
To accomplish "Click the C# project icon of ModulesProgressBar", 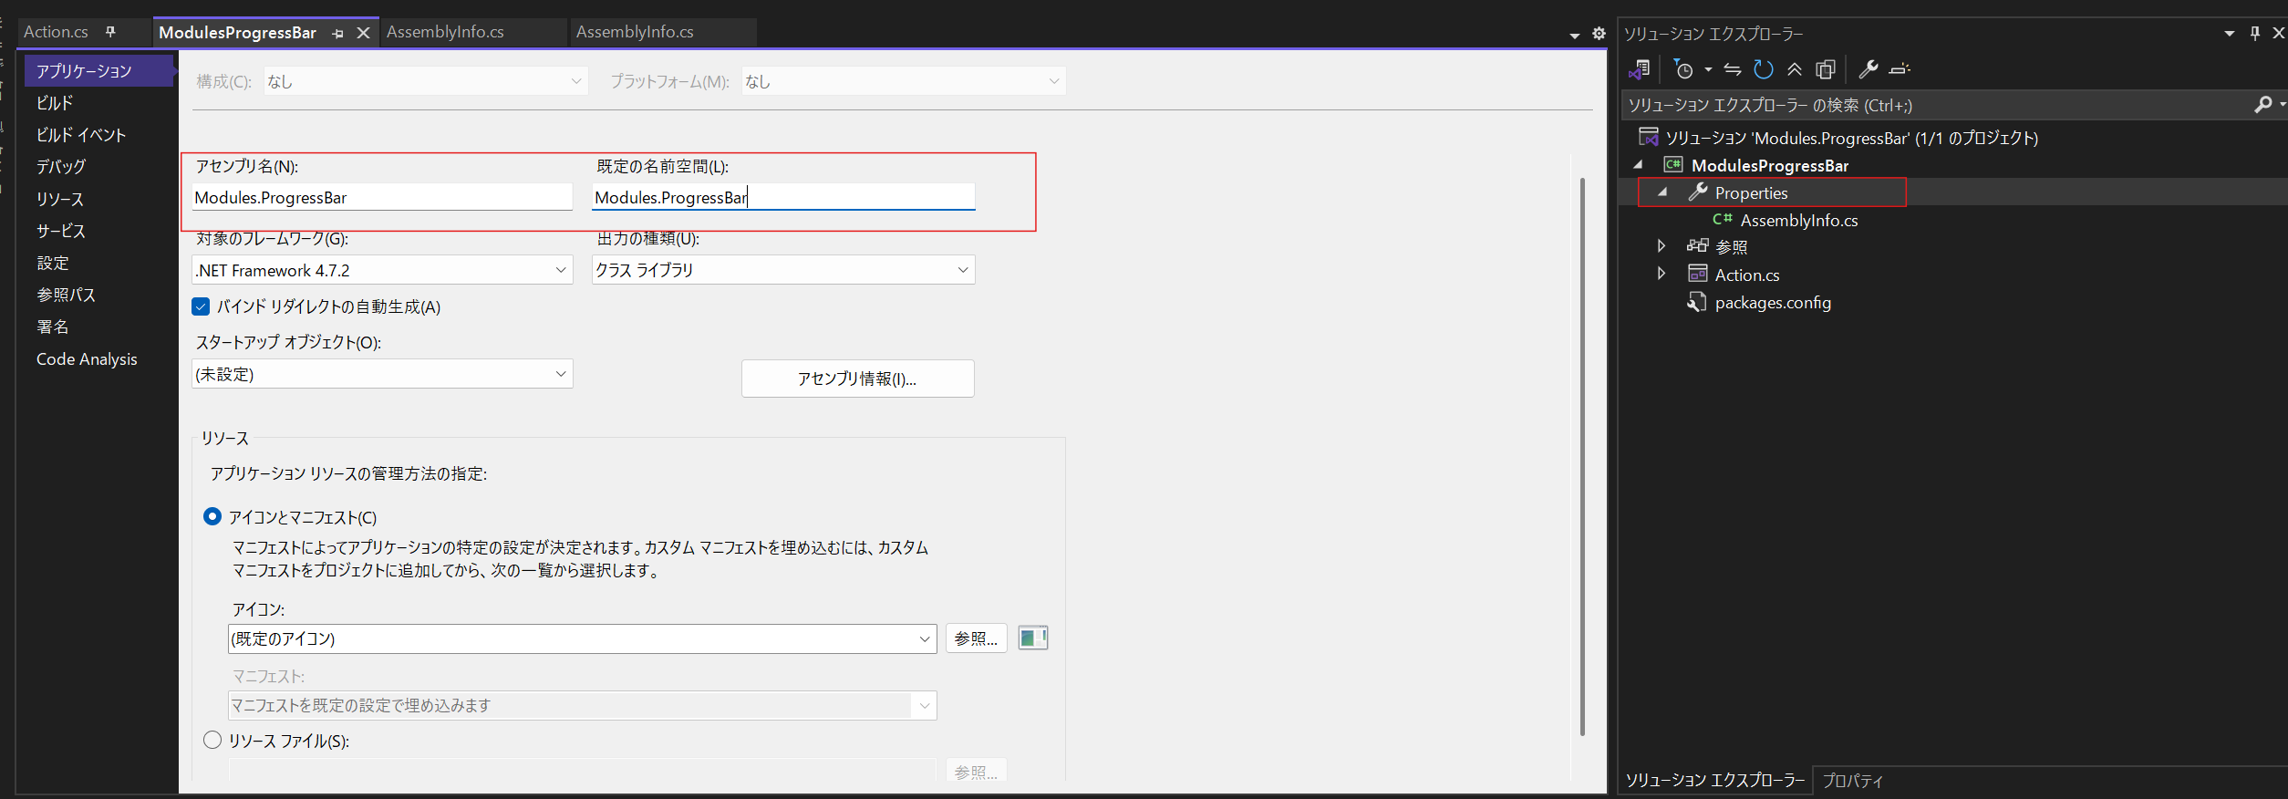I will (x=1673, y=165).
